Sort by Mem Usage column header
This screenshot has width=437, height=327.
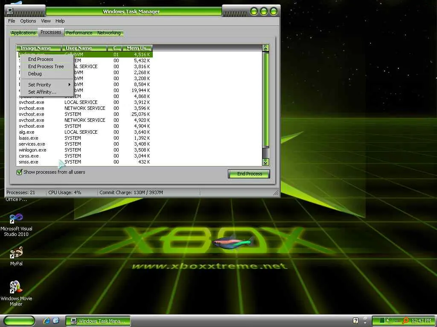point(138,48)
